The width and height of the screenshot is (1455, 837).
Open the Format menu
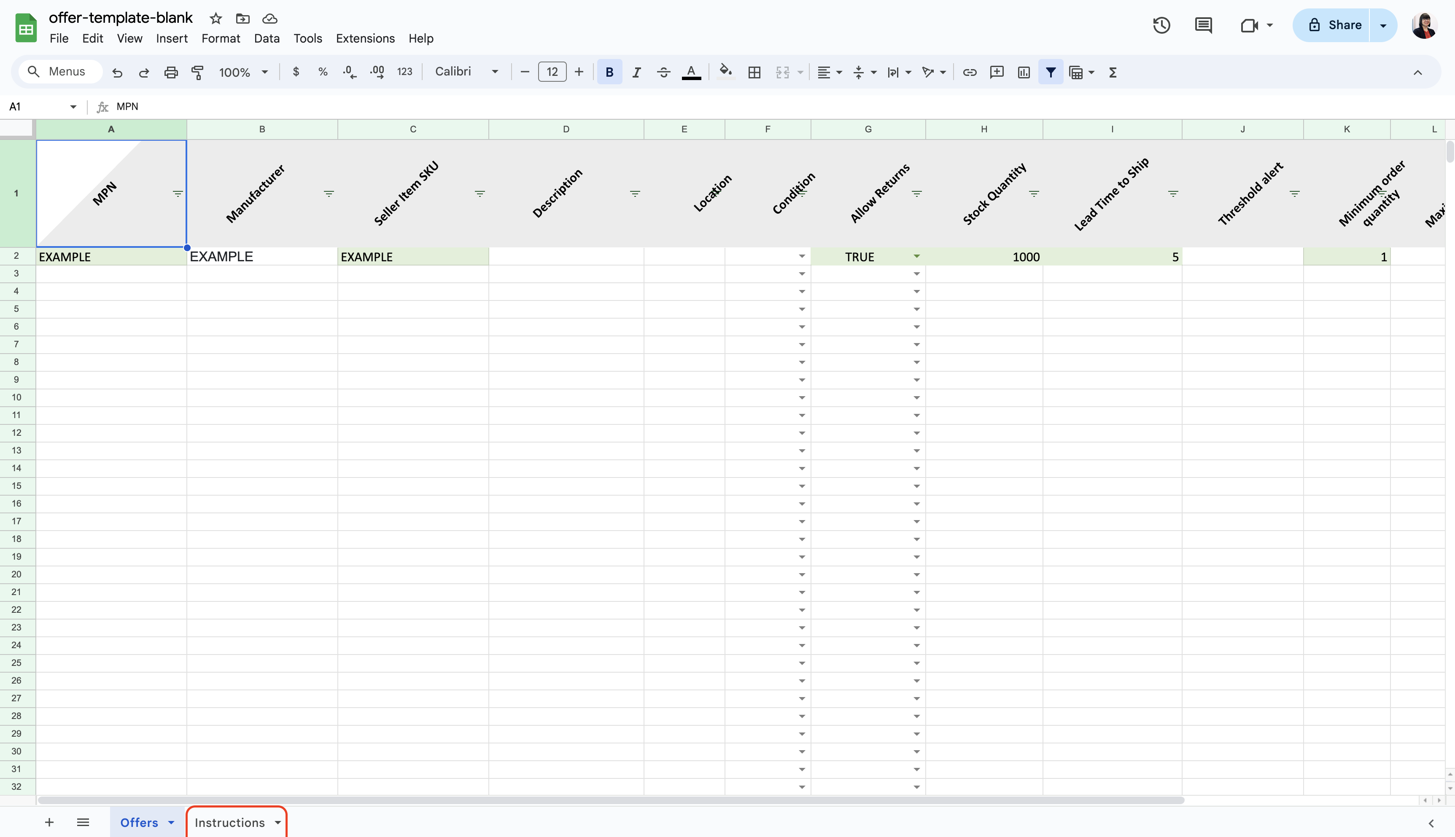pos(220,38)
